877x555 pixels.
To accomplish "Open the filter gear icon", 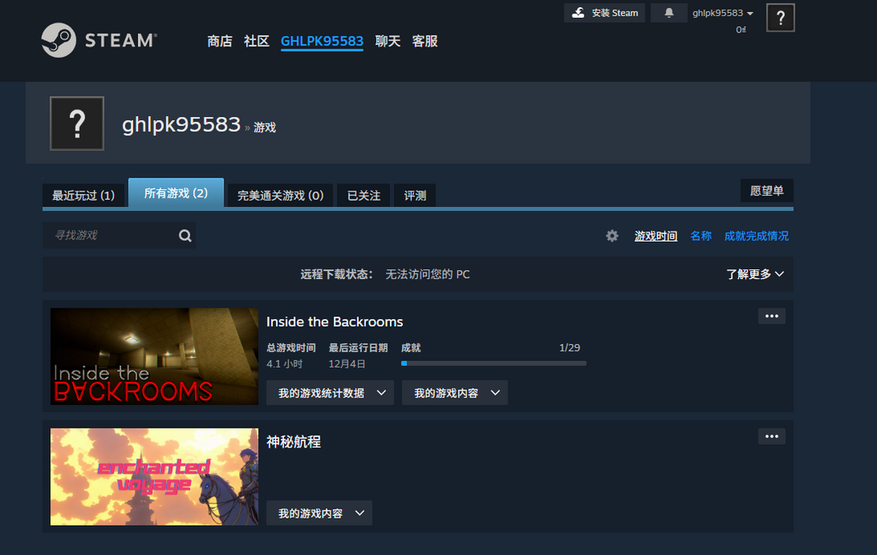I will tap(612, 235).
